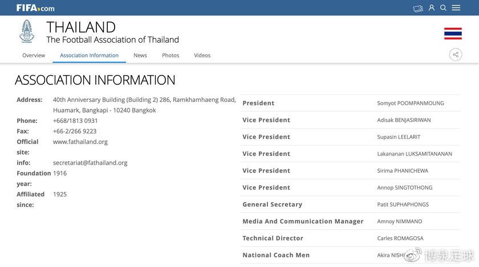
Task: Open the Videos tab
Action: click(202, 55)
